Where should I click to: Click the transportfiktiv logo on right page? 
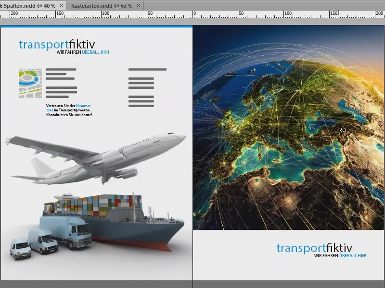point(314,248)
